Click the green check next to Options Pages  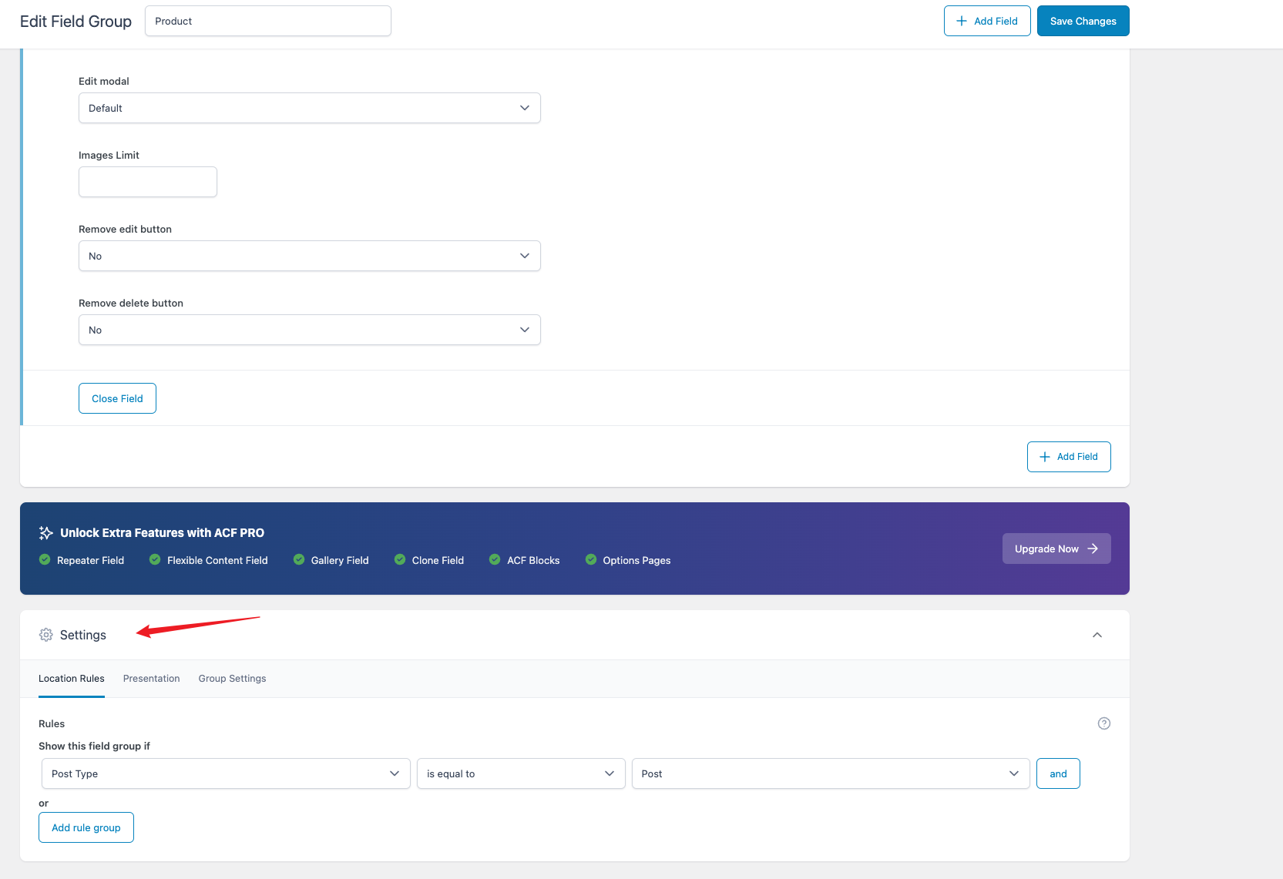tap(591, 560)
